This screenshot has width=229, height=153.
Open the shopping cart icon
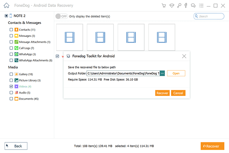(x=164, y=6)
